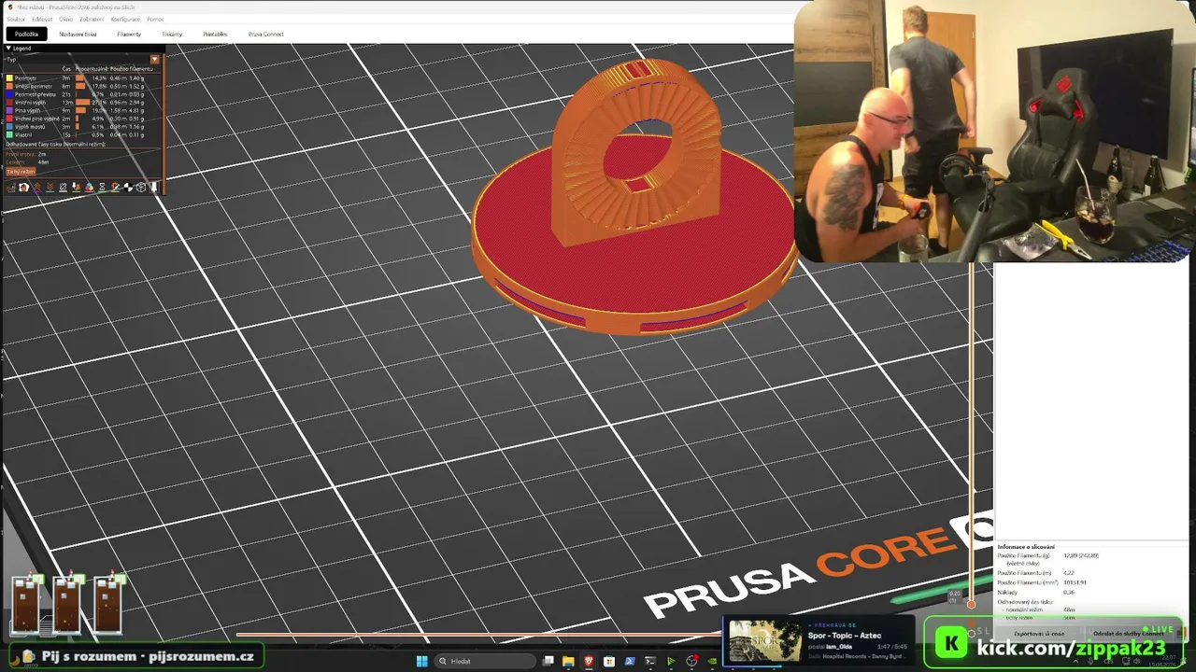Viewport: 1196px width, 672px height.
Task: Click the Informace o slicování heading
Action: pos(1026,547)
